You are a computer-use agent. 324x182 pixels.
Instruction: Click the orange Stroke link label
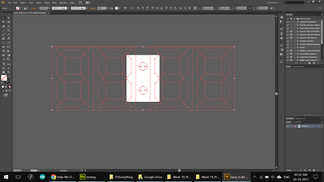pyautogui.click(x=34, y=8)
